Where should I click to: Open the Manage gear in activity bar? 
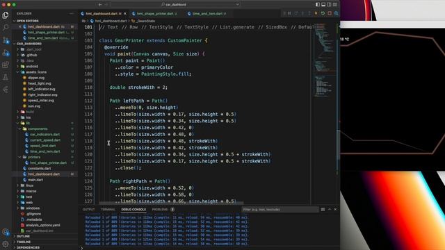(x=6, y=244)
